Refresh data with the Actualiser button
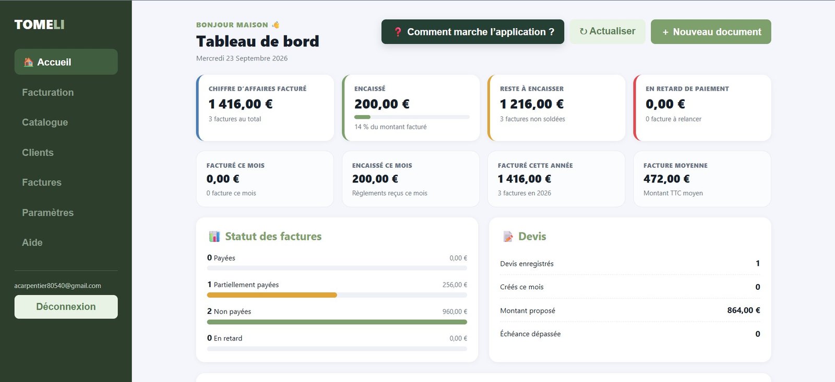The height and width of the screenshot is (382, 835). point(607,31)
